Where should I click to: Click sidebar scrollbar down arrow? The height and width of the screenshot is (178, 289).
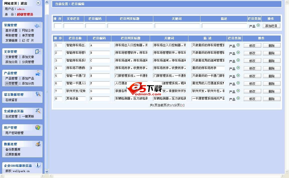(x=47, y=171)
